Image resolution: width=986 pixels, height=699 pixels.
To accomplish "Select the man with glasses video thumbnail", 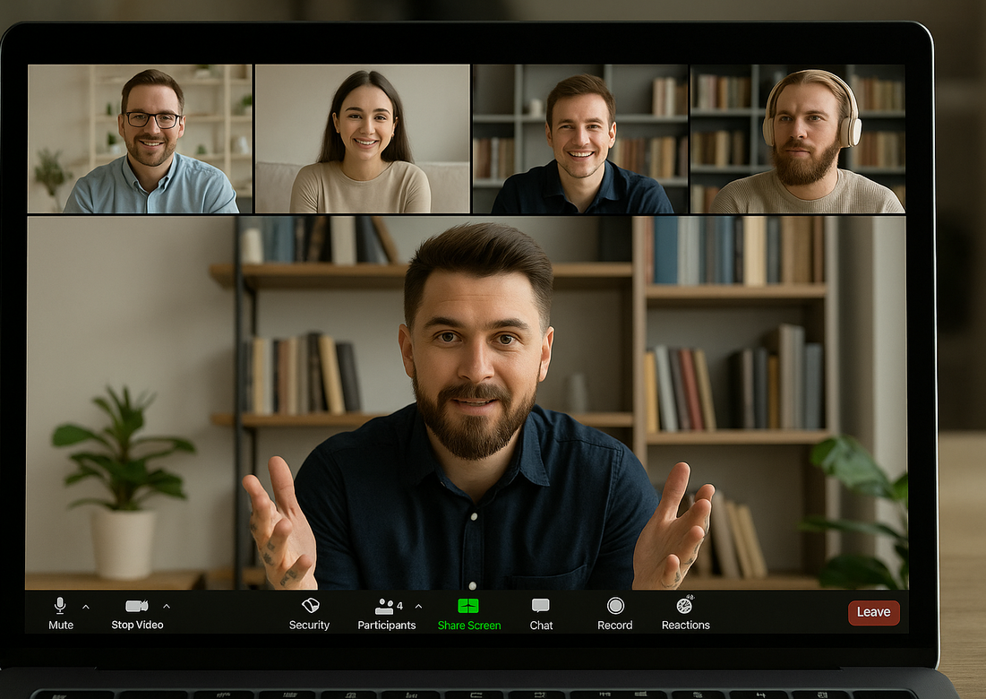I will pos(140,138).
